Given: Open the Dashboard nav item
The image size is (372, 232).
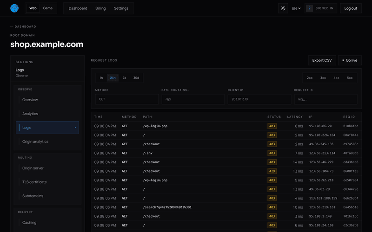Looking at the screenshot, I should (x=78, y=8).
